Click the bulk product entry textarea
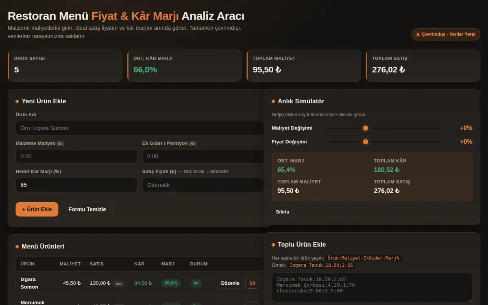 (x=372, y=288)
